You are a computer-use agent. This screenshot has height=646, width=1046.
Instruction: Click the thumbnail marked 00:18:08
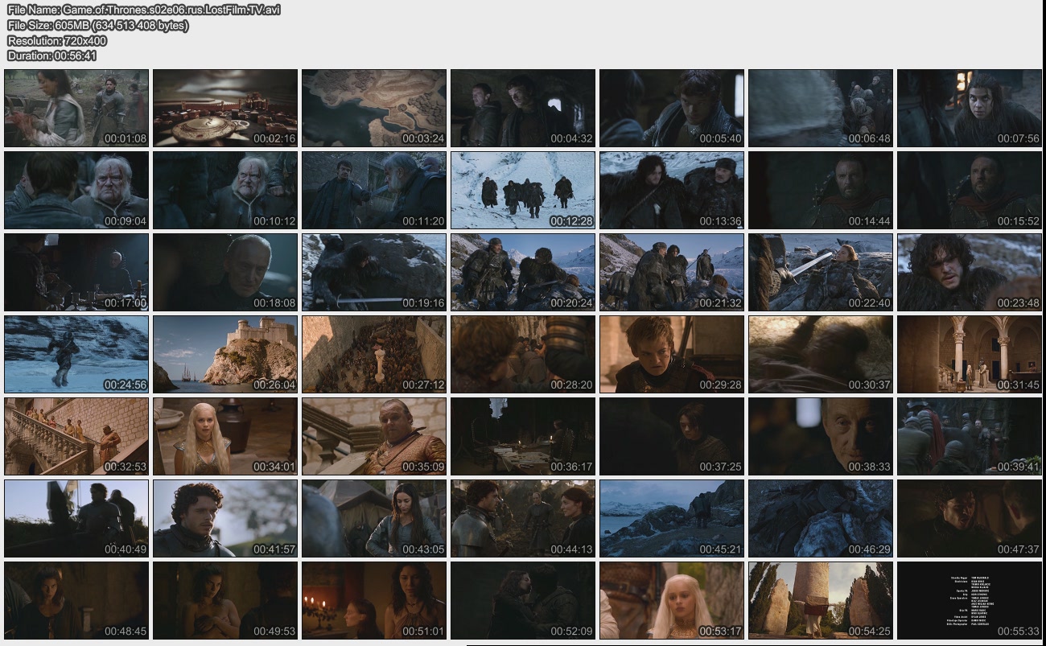click(x=225, y=273)
